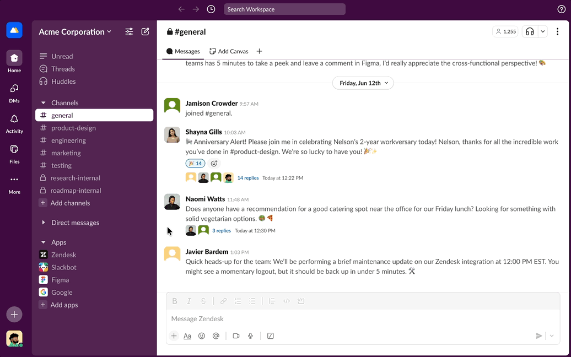571x357 pixels.
Task: Open the help question mark icon
Action: [561, 9]
